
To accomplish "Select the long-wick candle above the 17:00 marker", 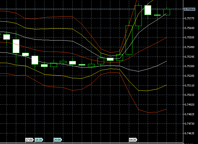I will 25,54.
